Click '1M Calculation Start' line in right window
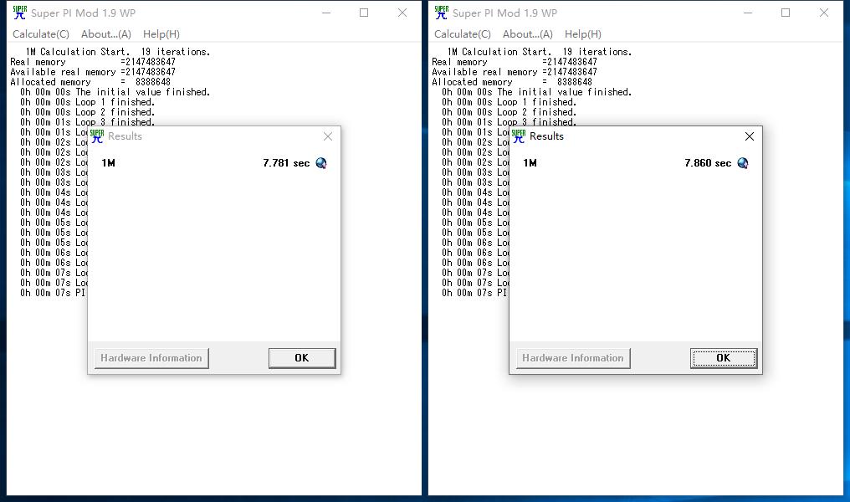 [x=540, y=52]
